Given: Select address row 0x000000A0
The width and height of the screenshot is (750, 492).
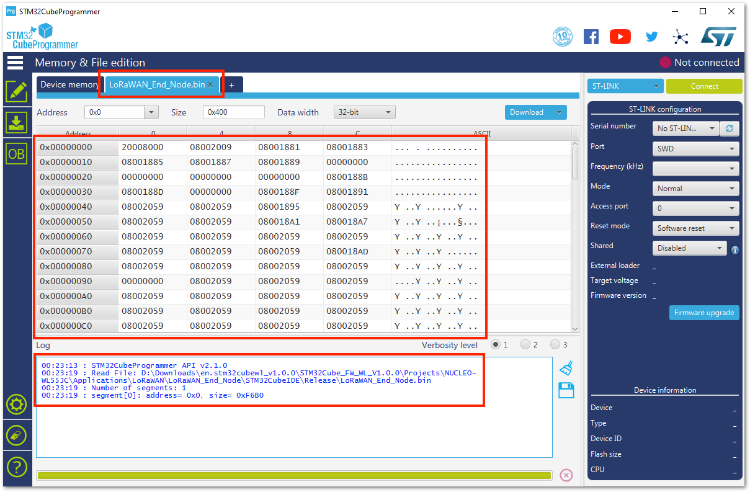Looking at the screenshot, I should coord(78,297).
